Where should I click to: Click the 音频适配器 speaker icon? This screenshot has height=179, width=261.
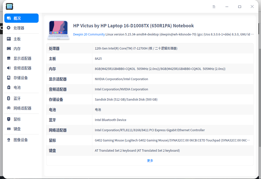coord(9,68)
